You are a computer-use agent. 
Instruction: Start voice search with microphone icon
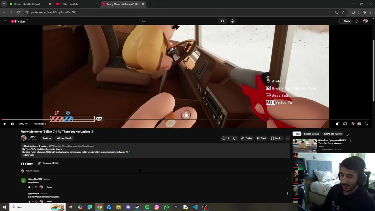[x=233, y=21]
